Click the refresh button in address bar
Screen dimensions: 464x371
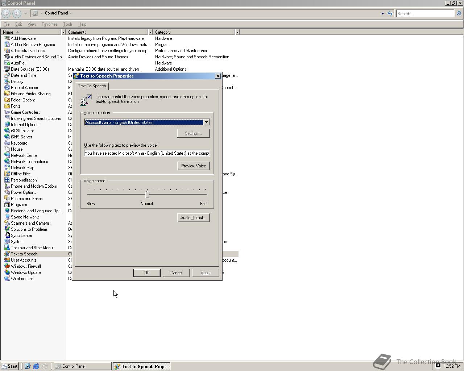[390, 14]
